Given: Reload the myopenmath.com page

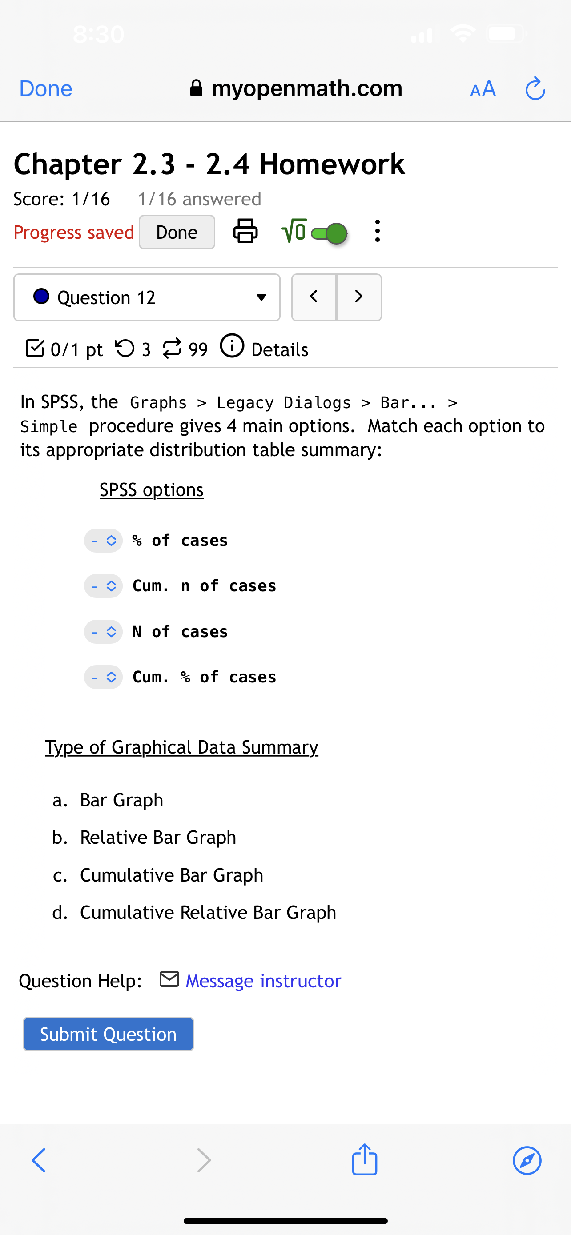Looking at the screenshot, I should click(535, 88).
